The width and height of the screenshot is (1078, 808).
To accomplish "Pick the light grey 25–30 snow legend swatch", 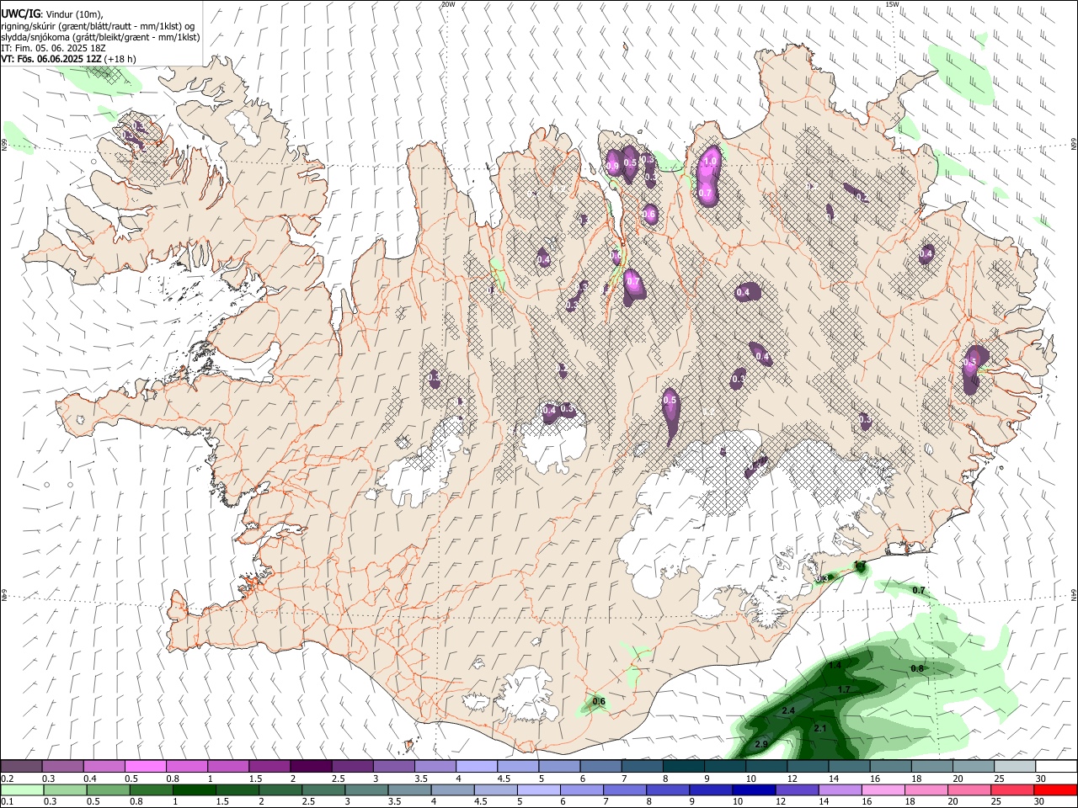I will (1014, 767).
